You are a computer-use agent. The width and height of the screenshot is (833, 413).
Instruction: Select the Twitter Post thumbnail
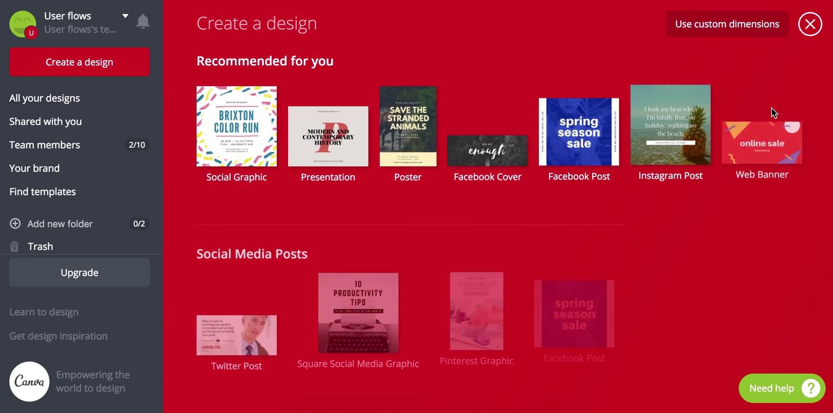coord(236,335)
